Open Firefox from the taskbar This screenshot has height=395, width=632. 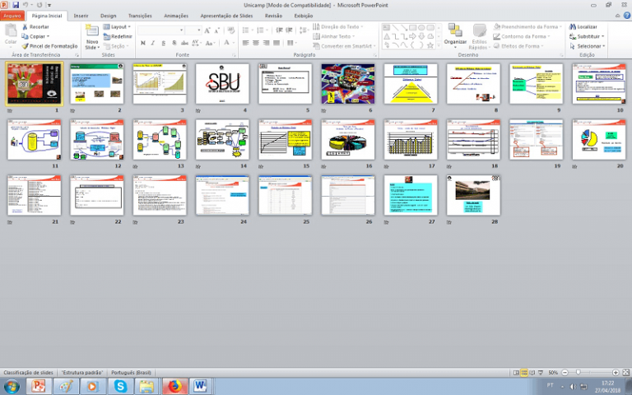[174, 386]
